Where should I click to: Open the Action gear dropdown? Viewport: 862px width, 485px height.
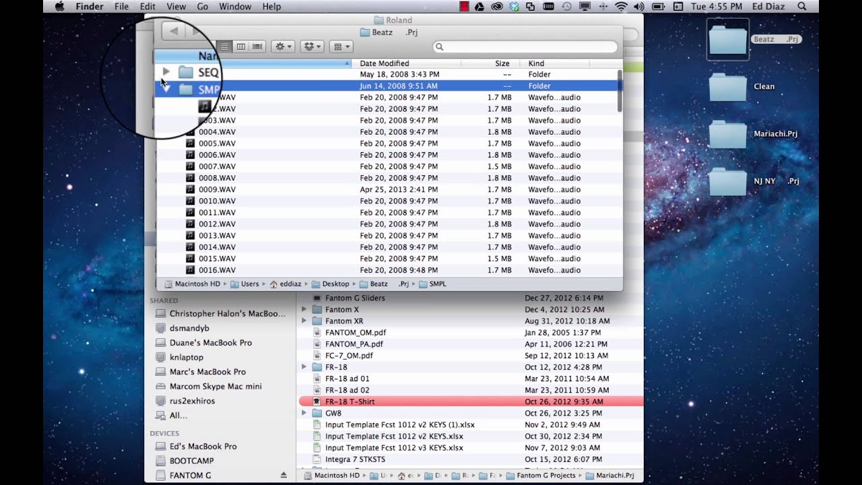coord(283,46)
